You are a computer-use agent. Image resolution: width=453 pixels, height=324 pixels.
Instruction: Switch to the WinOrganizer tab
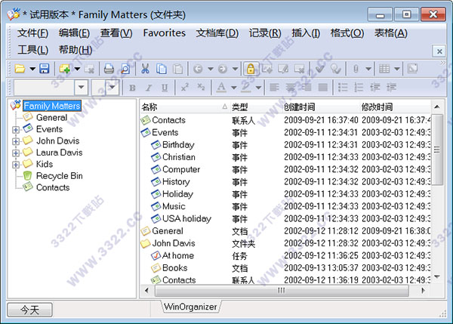[190, 307]
